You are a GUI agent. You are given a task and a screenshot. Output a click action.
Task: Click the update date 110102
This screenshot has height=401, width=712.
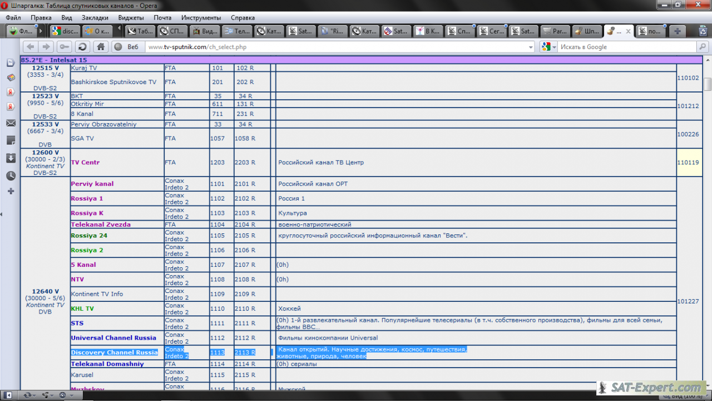point(688,78)
